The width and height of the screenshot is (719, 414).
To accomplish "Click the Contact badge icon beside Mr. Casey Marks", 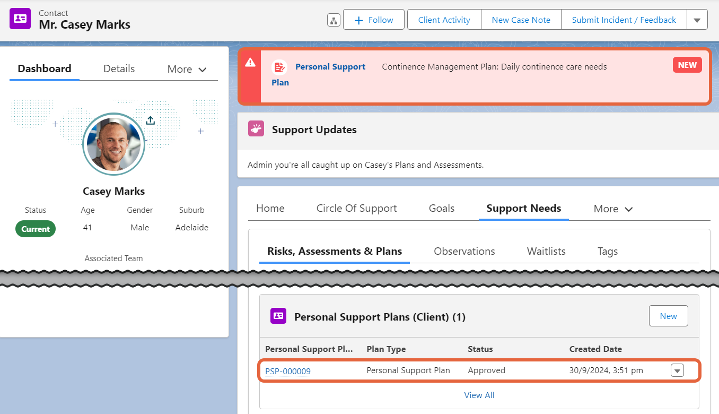I will (x=20, y=19).
